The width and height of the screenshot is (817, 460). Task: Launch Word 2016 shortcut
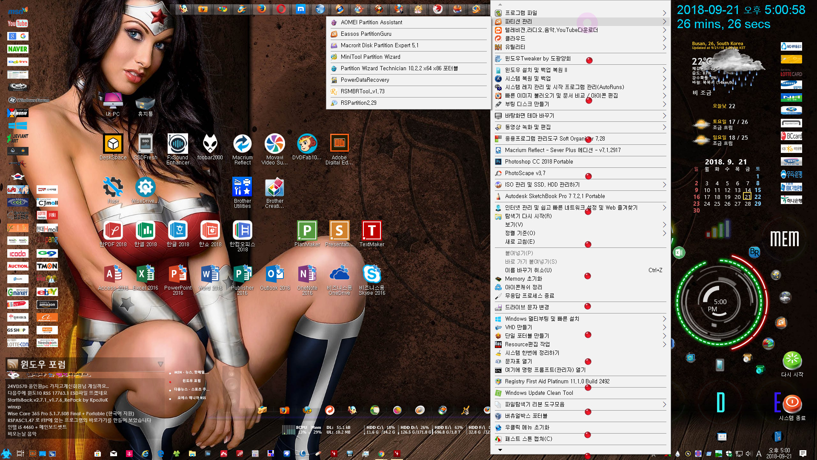tap(210, 277)
